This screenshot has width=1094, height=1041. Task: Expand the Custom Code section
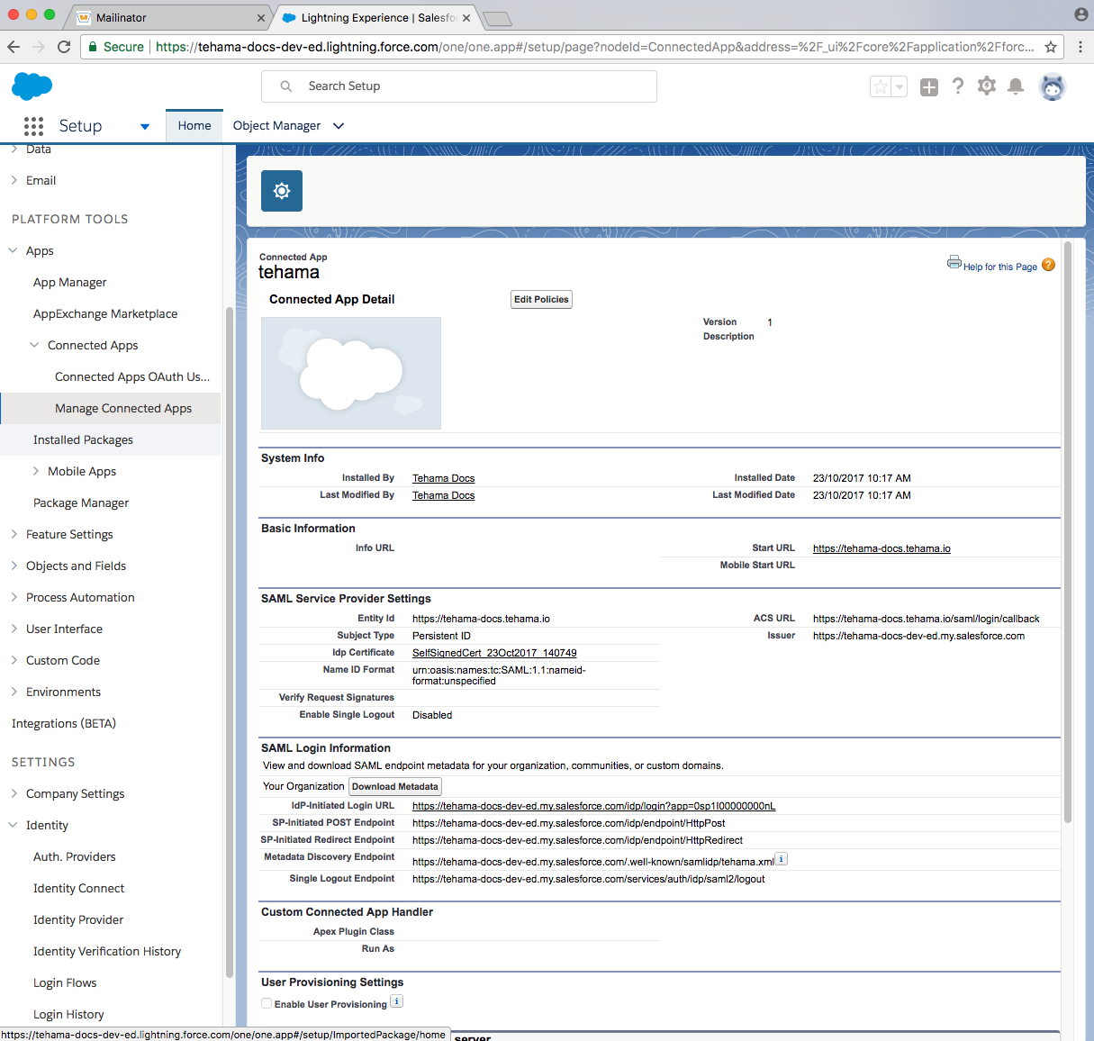tap(14, 660)
